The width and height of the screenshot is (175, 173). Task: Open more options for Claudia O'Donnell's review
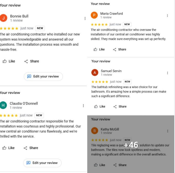coord(83,106)
